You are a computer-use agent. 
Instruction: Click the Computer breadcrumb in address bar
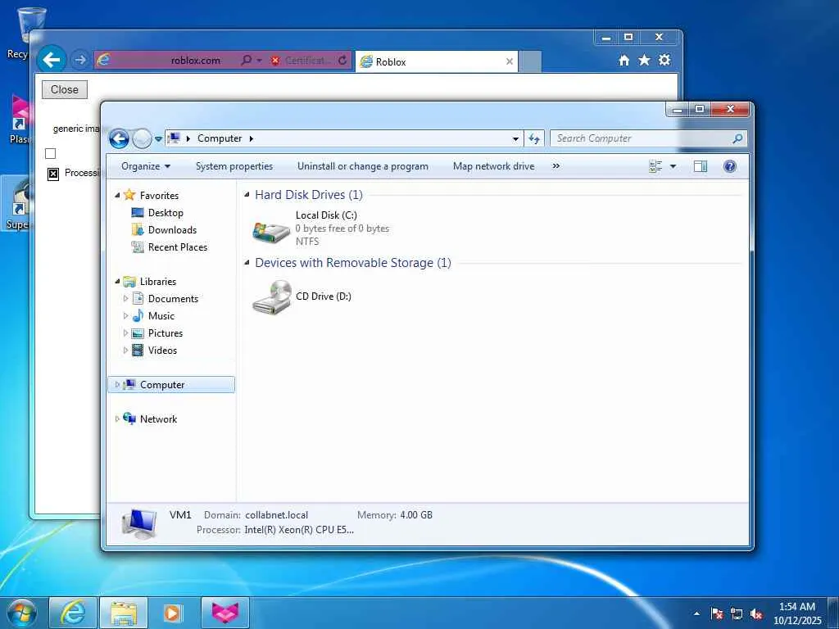[220, 138]
